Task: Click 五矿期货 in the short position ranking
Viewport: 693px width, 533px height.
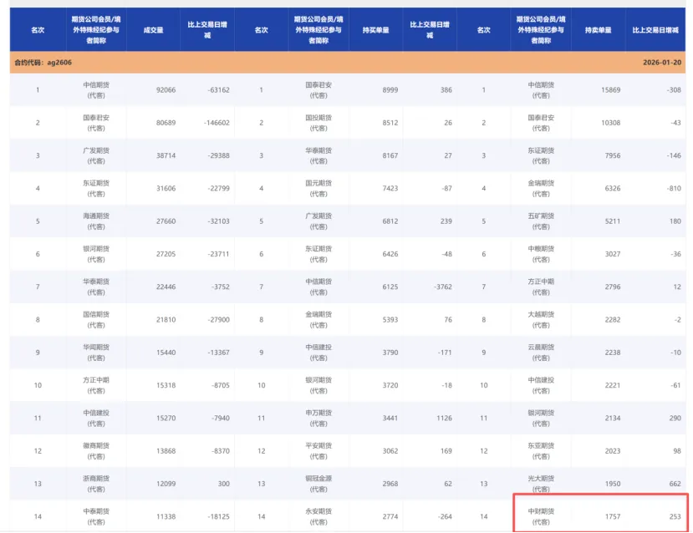Action: pyautogui.click(x=542, y=221)
